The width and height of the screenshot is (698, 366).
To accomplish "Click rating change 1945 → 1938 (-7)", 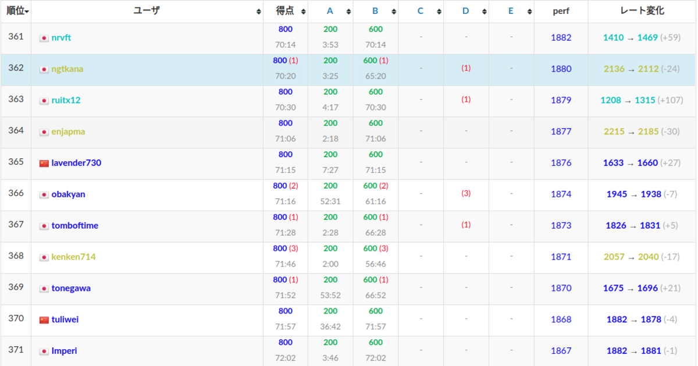I will pos(642,194).
